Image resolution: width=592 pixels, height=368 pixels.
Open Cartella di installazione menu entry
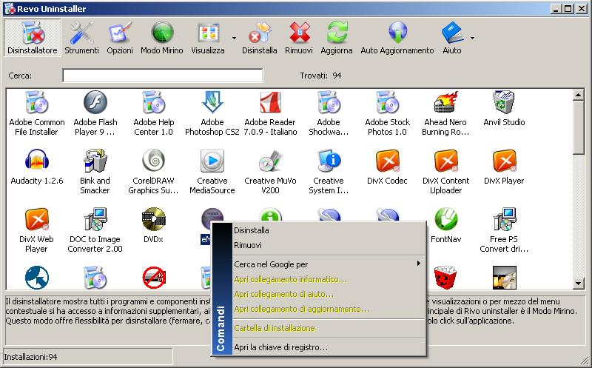tap(274, 328)
